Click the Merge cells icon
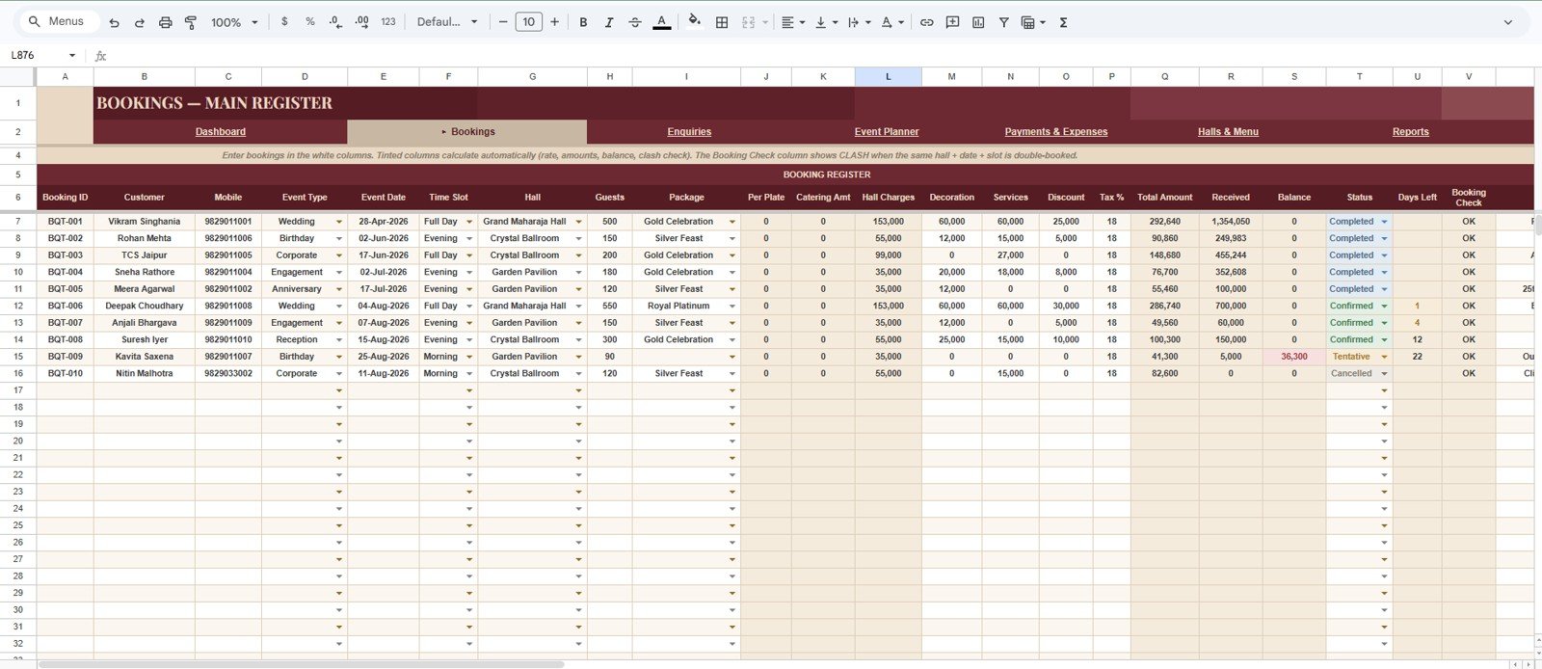The height and width of the screenshot is (669, 1542). [x=749, y=22]
